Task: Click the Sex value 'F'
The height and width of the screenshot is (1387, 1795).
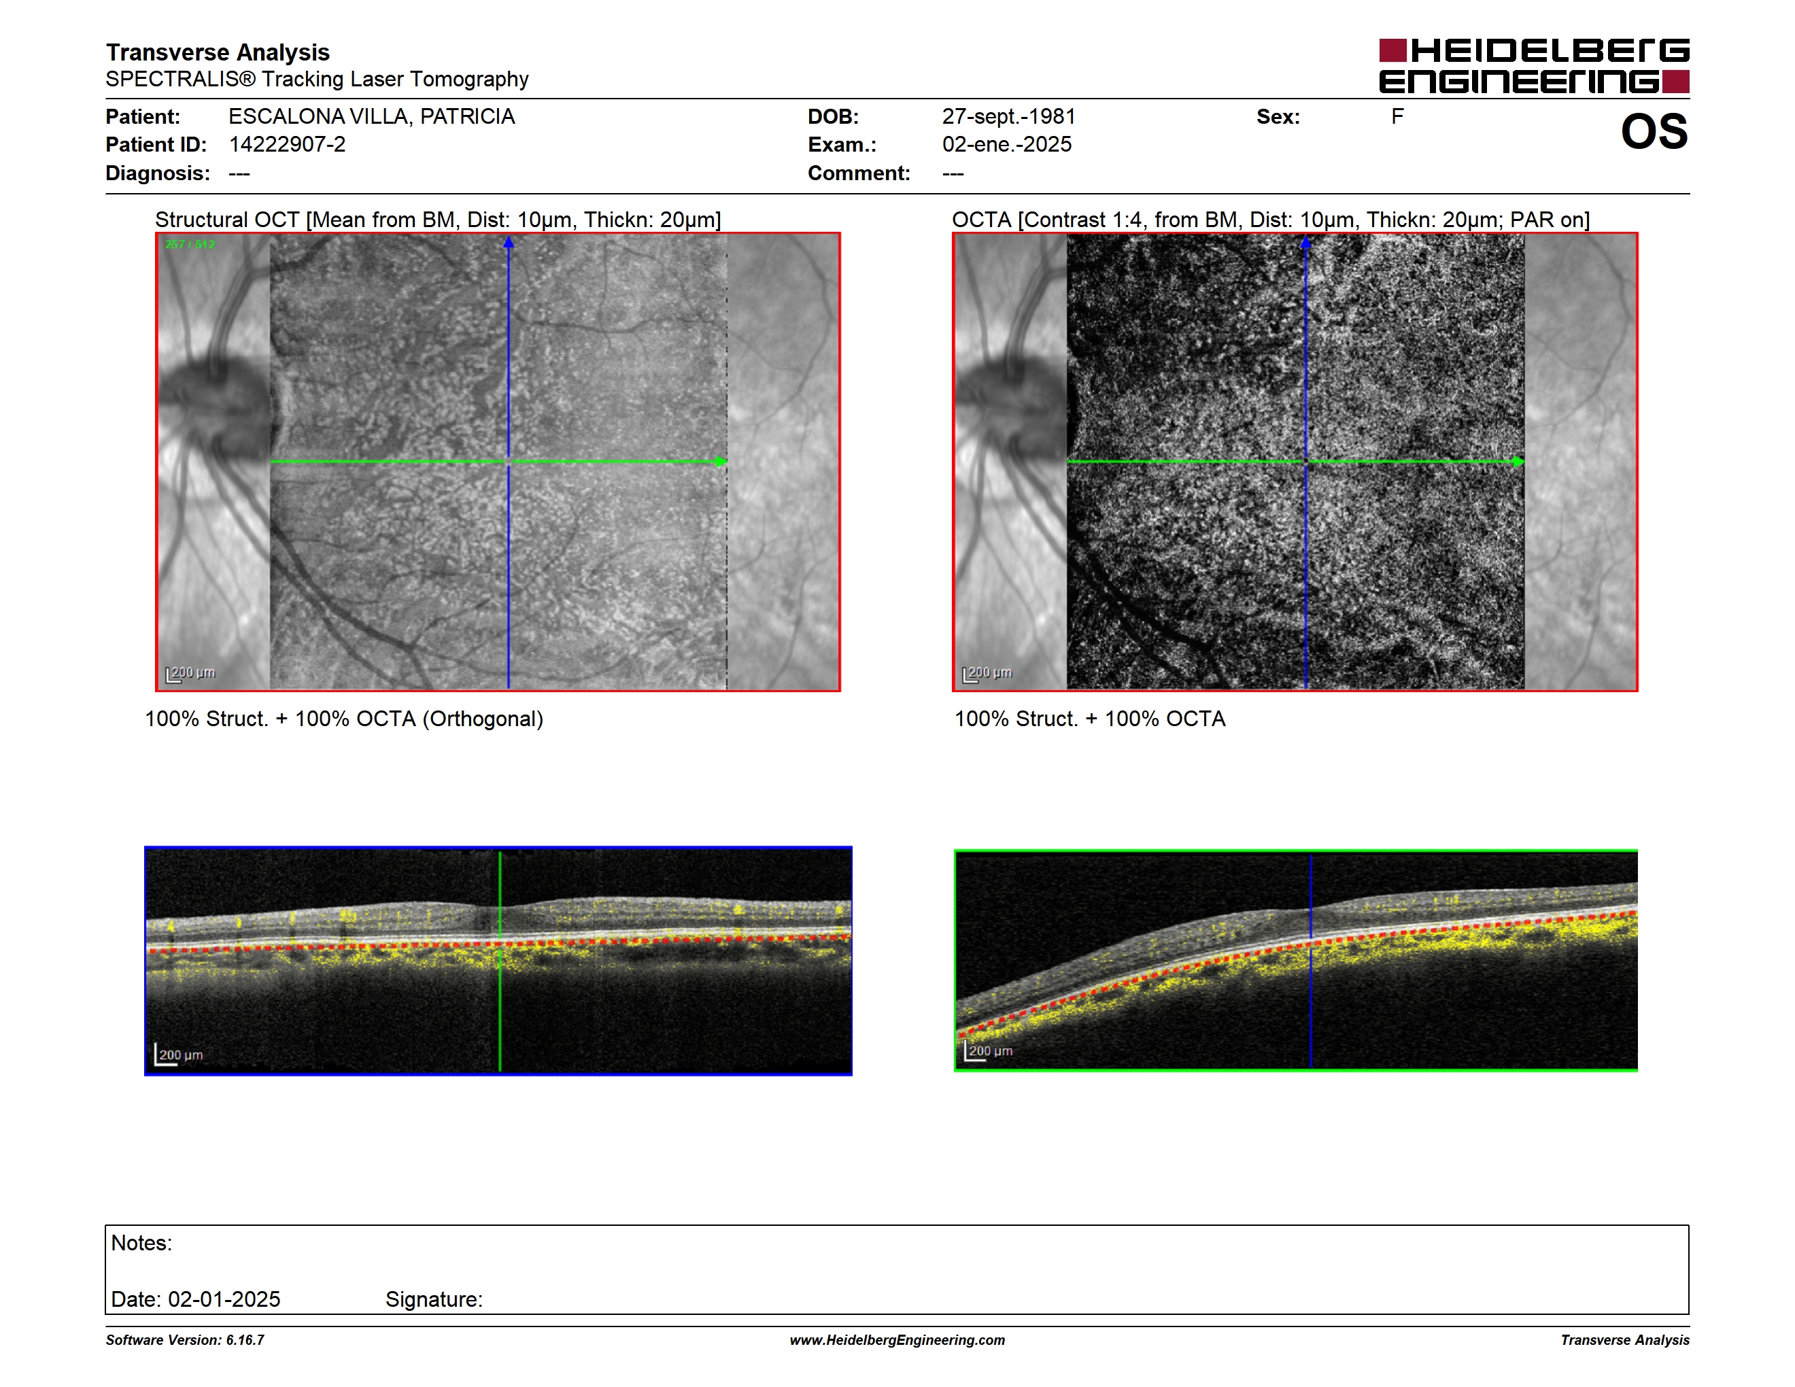Action: (1397, 117)
